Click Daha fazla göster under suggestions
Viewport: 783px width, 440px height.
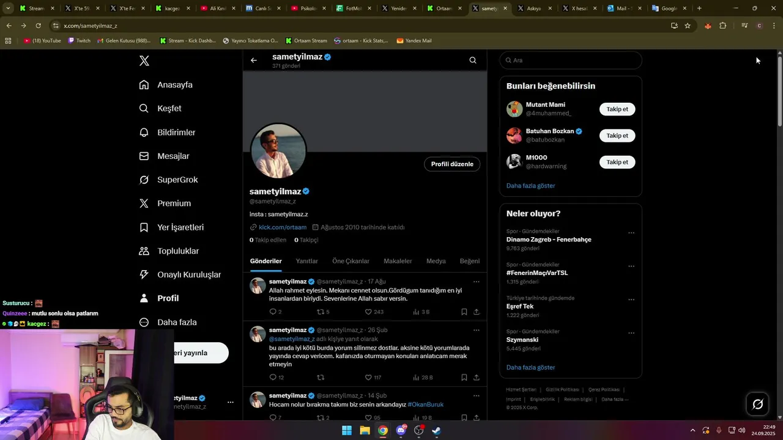(531, 186)
